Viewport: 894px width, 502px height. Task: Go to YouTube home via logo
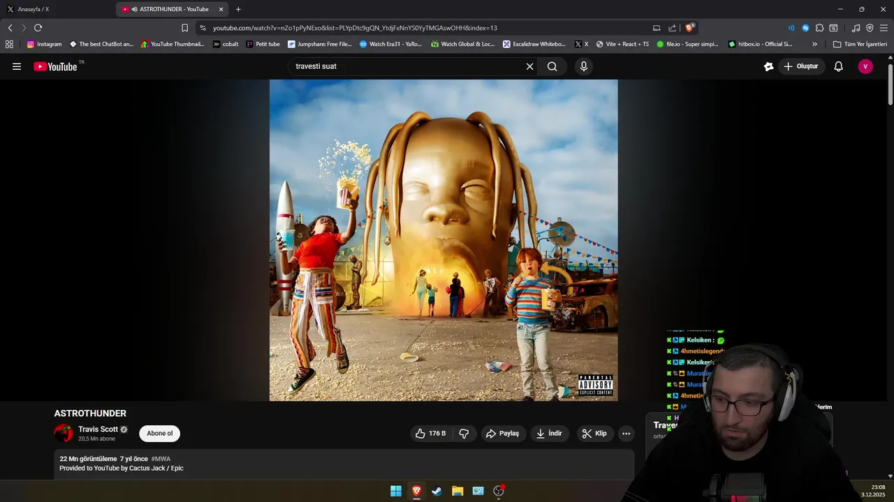point(55,66)
